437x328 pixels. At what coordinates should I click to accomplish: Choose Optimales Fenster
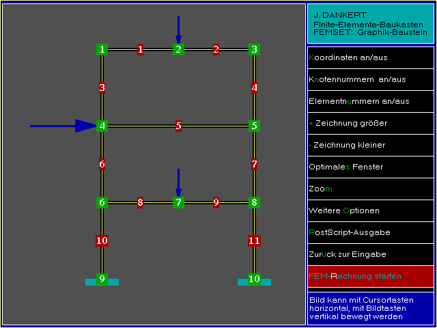point(370,167)
